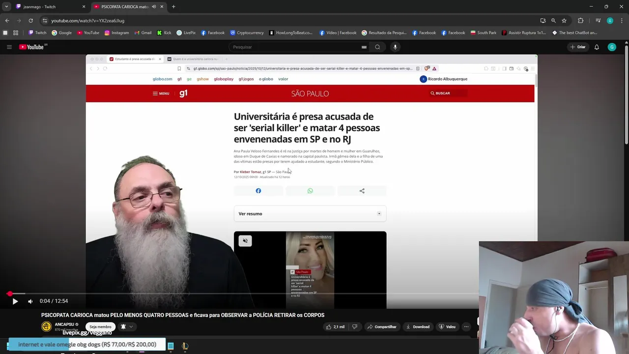Viewport: 629px width, 354px height.
Task: Go back in browser history
Action: tap(7, 21)
